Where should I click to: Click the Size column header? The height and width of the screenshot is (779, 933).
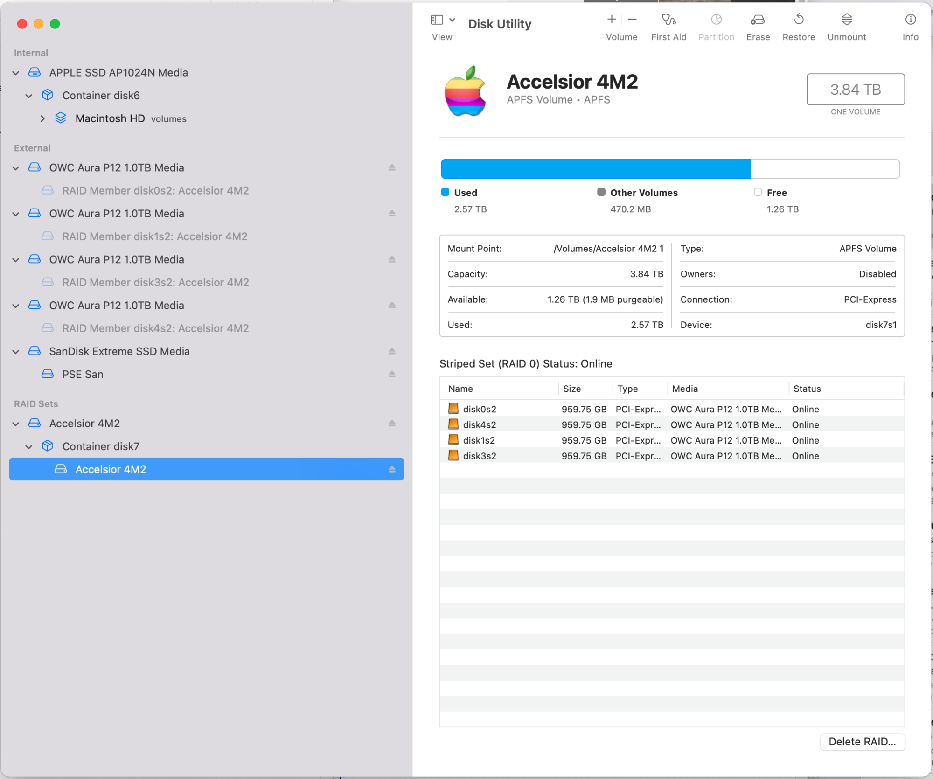click(x=572, y=389)
